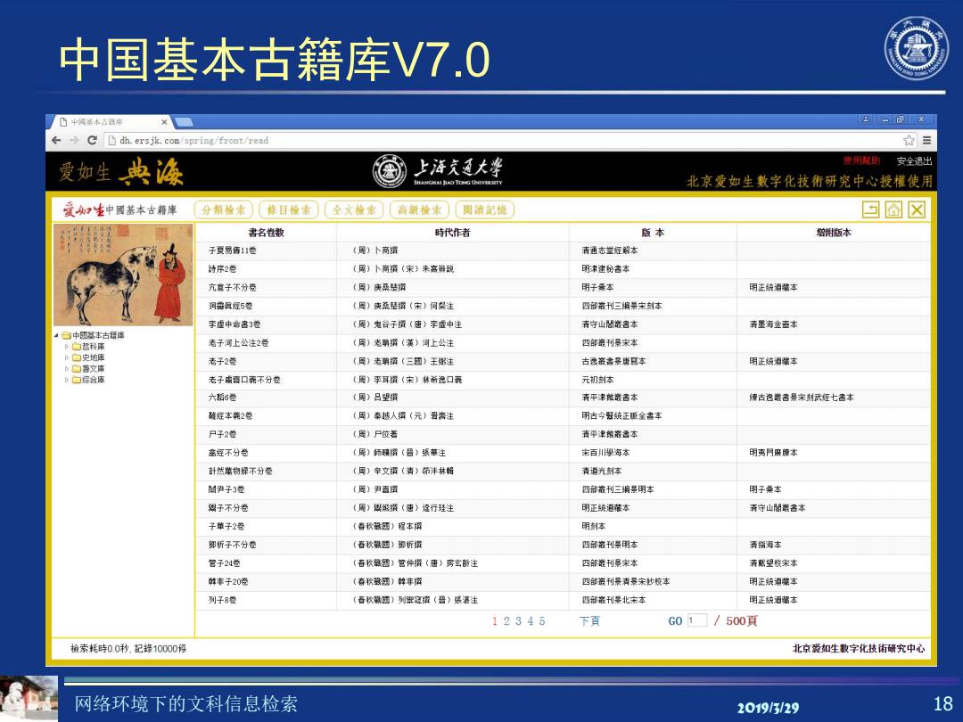Screen dimensions: 963x722
Task: Click the 明夷門廣牘本 supplementary edition
Action: 773,453
